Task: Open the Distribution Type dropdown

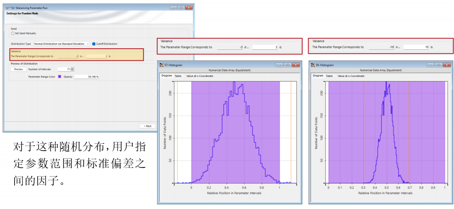Action: point(62,44)
